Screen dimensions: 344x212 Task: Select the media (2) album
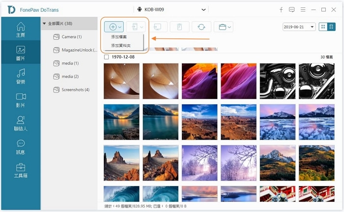tap(69, 76)
